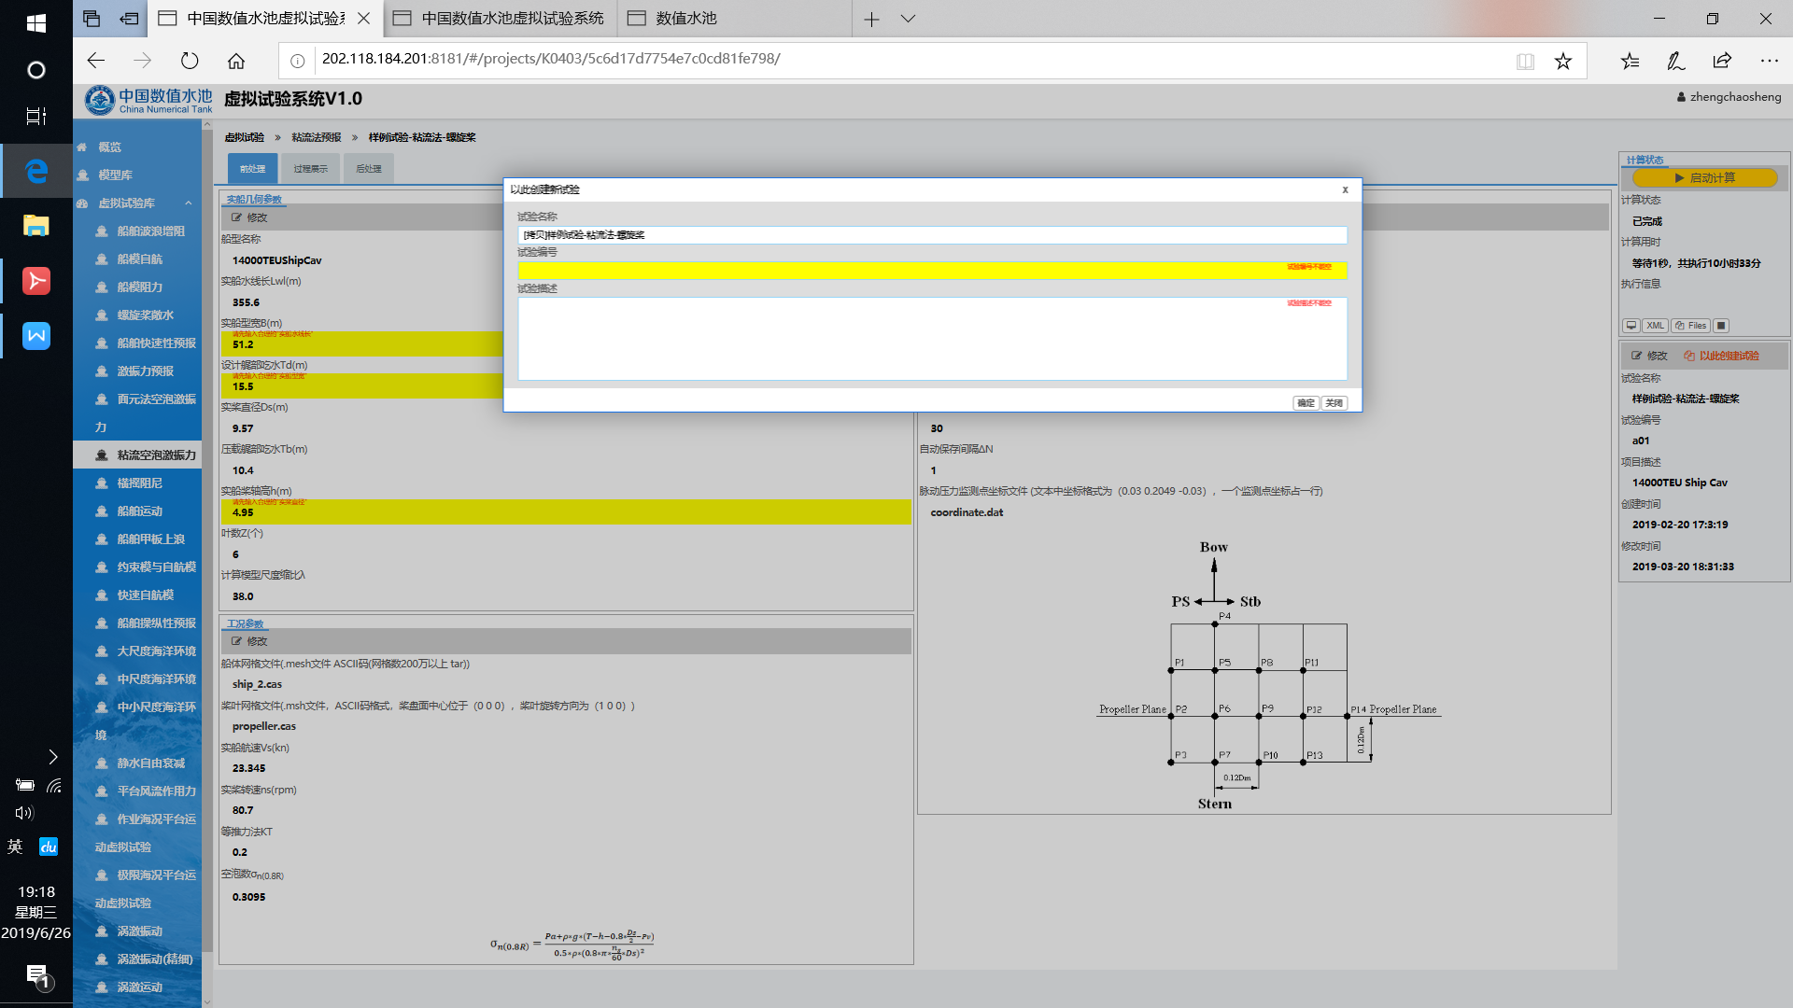Open reading view book icon
The image size is (1793, 1008).
point(1525,61)
